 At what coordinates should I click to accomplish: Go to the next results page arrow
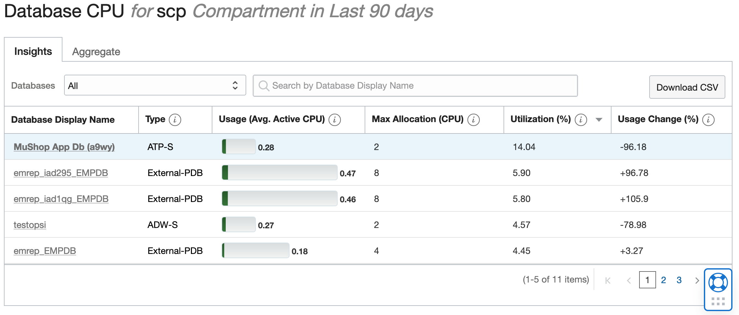click(697, 280)
